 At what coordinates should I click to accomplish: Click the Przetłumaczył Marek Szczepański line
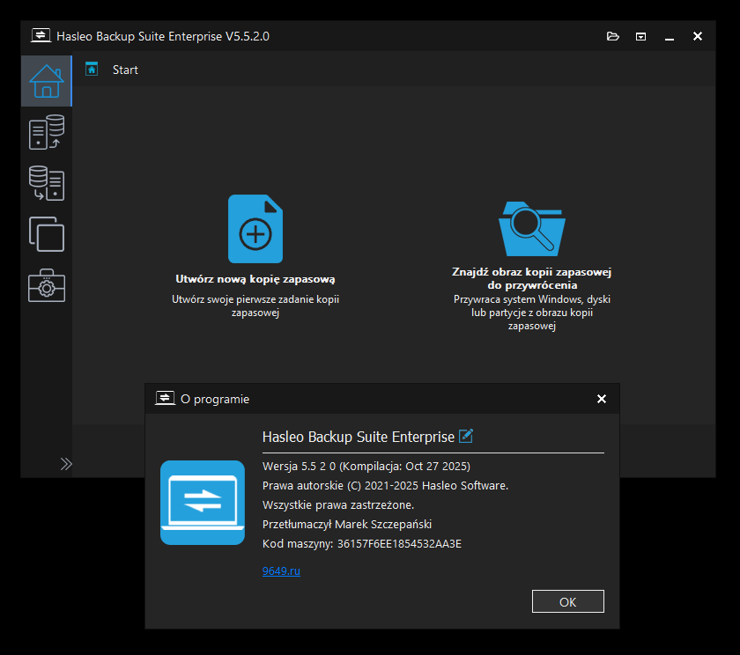pos(347,525)
